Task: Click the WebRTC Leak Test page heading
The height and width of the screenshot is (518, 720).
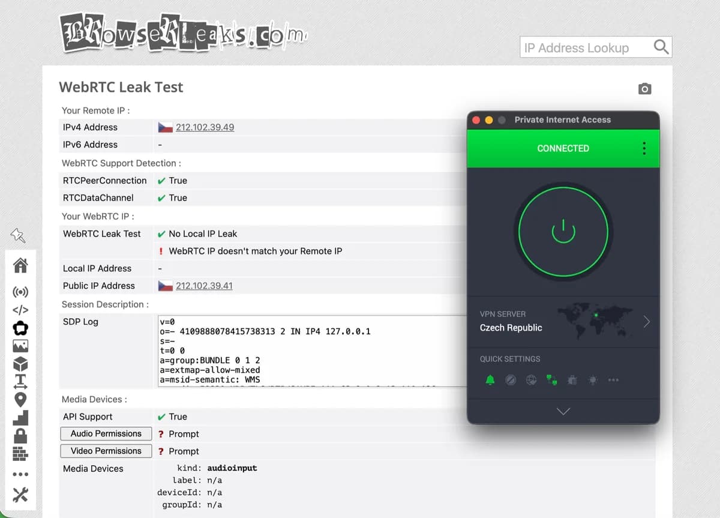Action: (x=121, y=87)
